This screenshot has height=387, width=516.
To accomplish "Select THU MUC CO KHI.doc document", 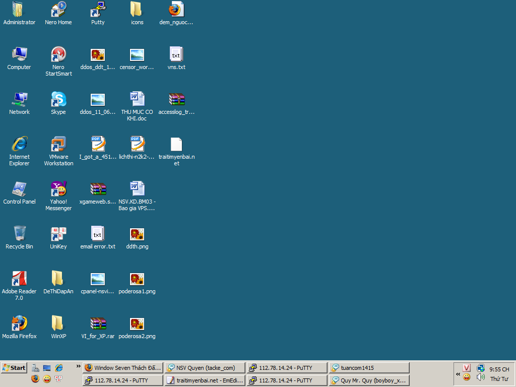I will pyautogui.click(x=137, y=100).
